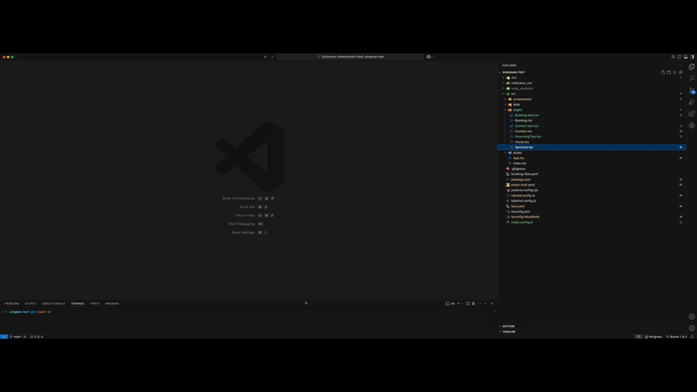The width and height of the screenshot is (697, 392).
Task: Toggle the left sidebar layout button
Action: pyautogui.click(x=680, y=57)
